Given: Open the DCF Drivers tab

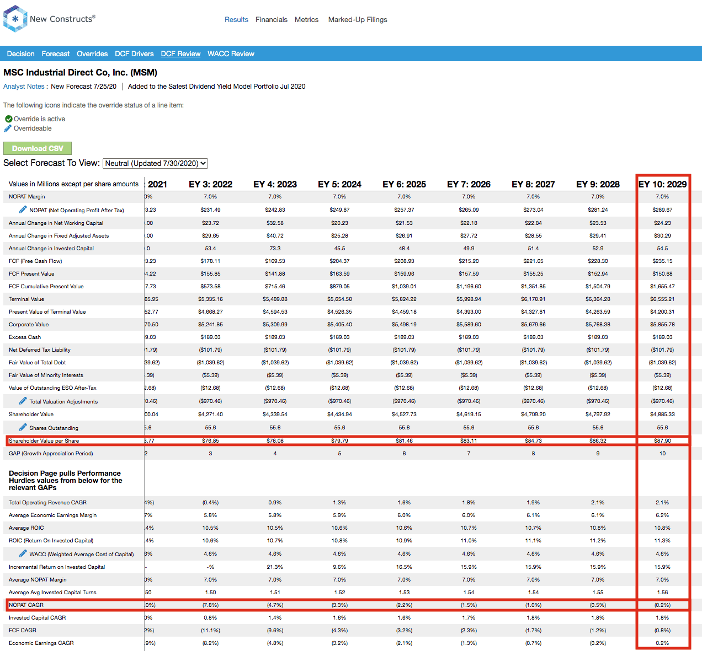Looking at the screenshot, I should (134, 53).
